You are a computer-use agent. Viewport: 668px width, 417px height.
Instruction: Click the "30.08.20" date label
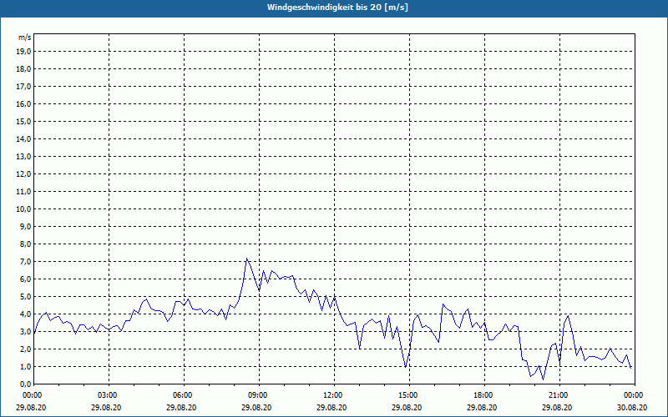pos(632,407)
